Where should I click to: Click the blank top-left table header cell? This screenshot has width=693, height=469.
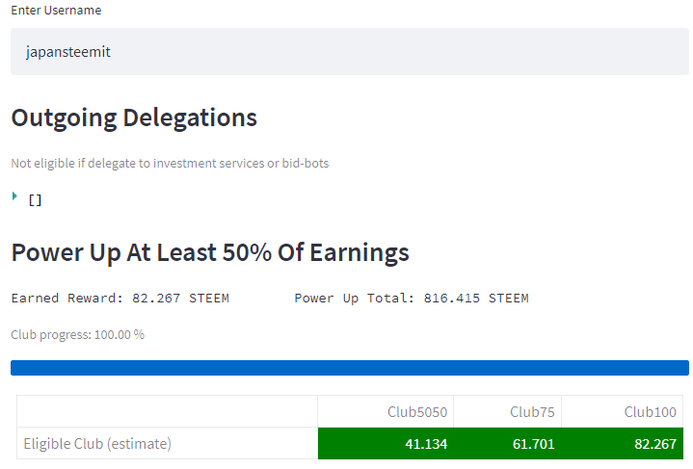pyautogui.click(x=167, y=412)
